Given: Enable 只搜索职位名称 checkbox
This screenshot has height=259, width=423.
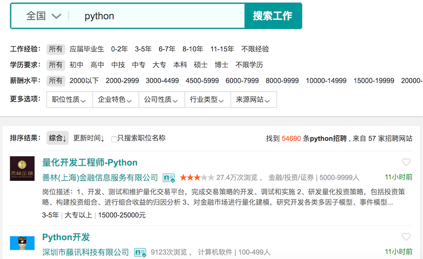Looking at the screenshot, I should tap(114, 139).
